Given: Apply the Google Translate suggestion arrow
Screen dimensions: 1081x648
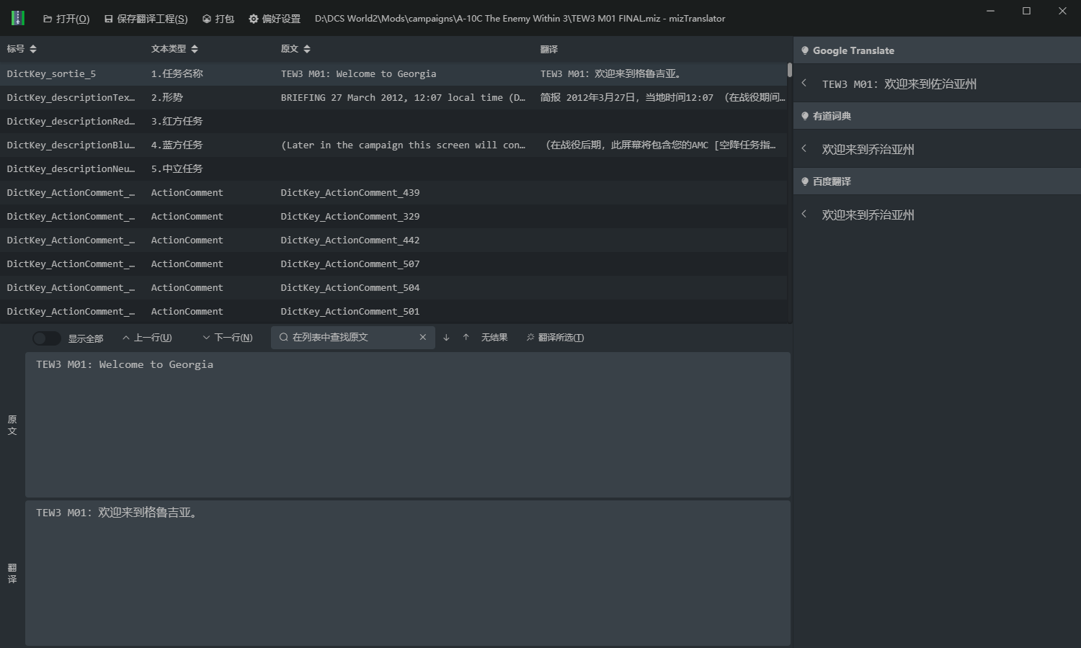Looking at the screenshot, I should (x=804, y=84).
